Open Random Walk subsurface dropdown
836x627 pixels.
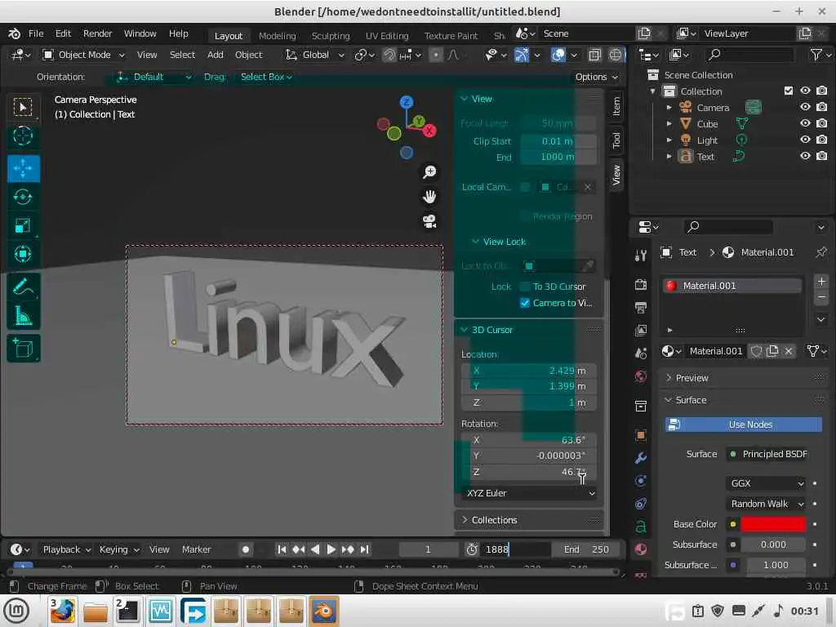[x=766, y=504]
